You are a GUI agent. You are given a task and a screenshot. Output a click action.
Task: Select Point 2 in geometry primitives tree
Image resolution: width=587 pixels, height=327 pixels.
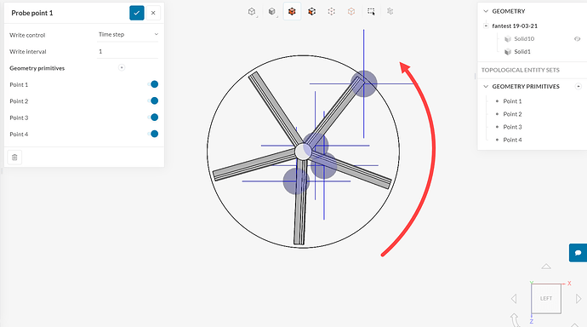coord(512,114)
